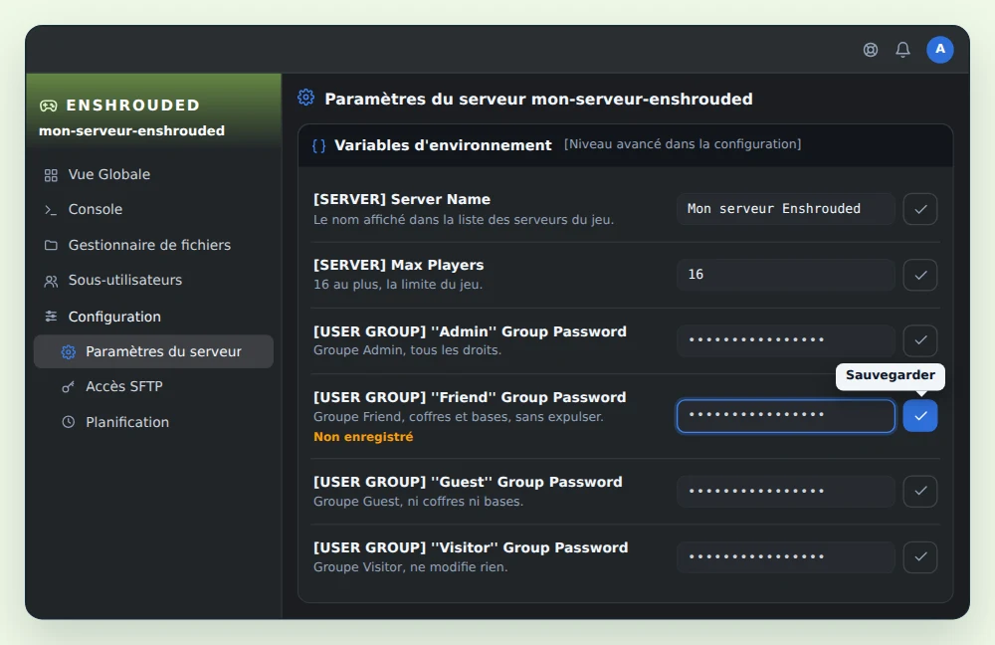Click the ENSHROUDED heading in sidebar
The image size is (995, 645).
pyautogui.click(x=133, y=106)
